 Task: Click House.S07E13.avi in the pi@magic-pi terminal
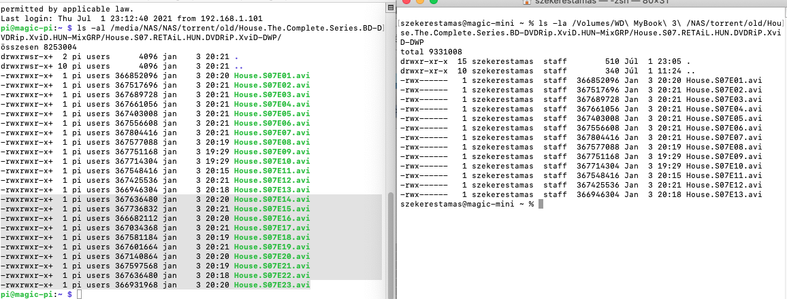pyautogui.click(x=272, y=190)
